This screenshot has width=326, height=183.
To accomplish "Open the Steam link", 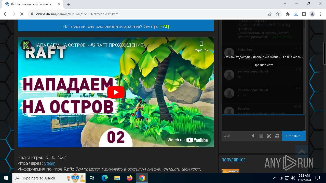I will pos(50,163).
